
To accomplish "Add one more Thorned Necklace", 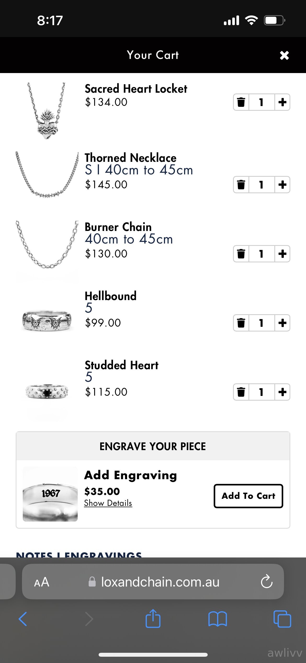I will (282, 185).
